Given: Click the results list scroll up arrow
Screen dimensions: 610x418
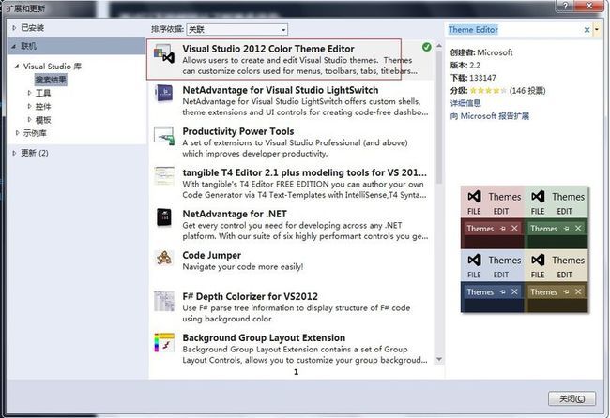Looking at the screenshot, I should (439, 45).
